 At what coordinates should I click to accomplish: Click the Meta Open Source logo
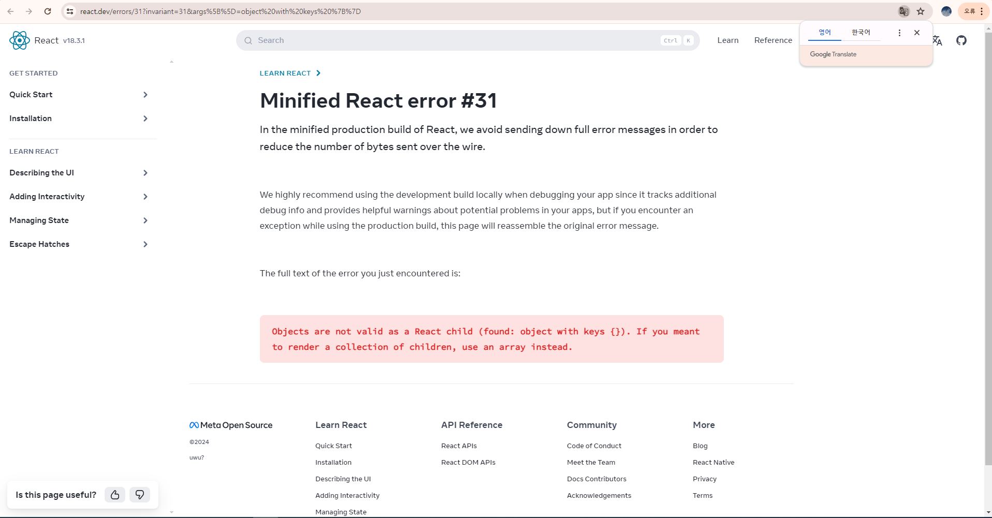(x=231, y=425)
